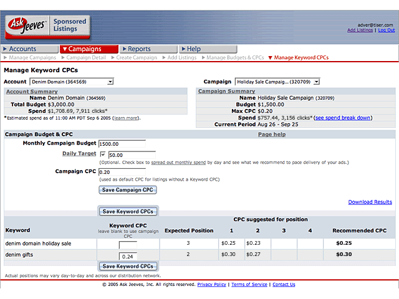Open the Page help link
Screen dimensions: 399x299
pos(272,134)
